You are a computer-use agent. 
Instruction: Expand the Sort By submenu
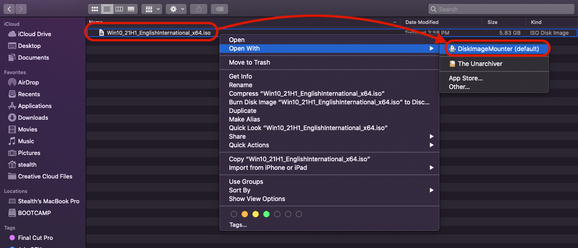(329, 190)
